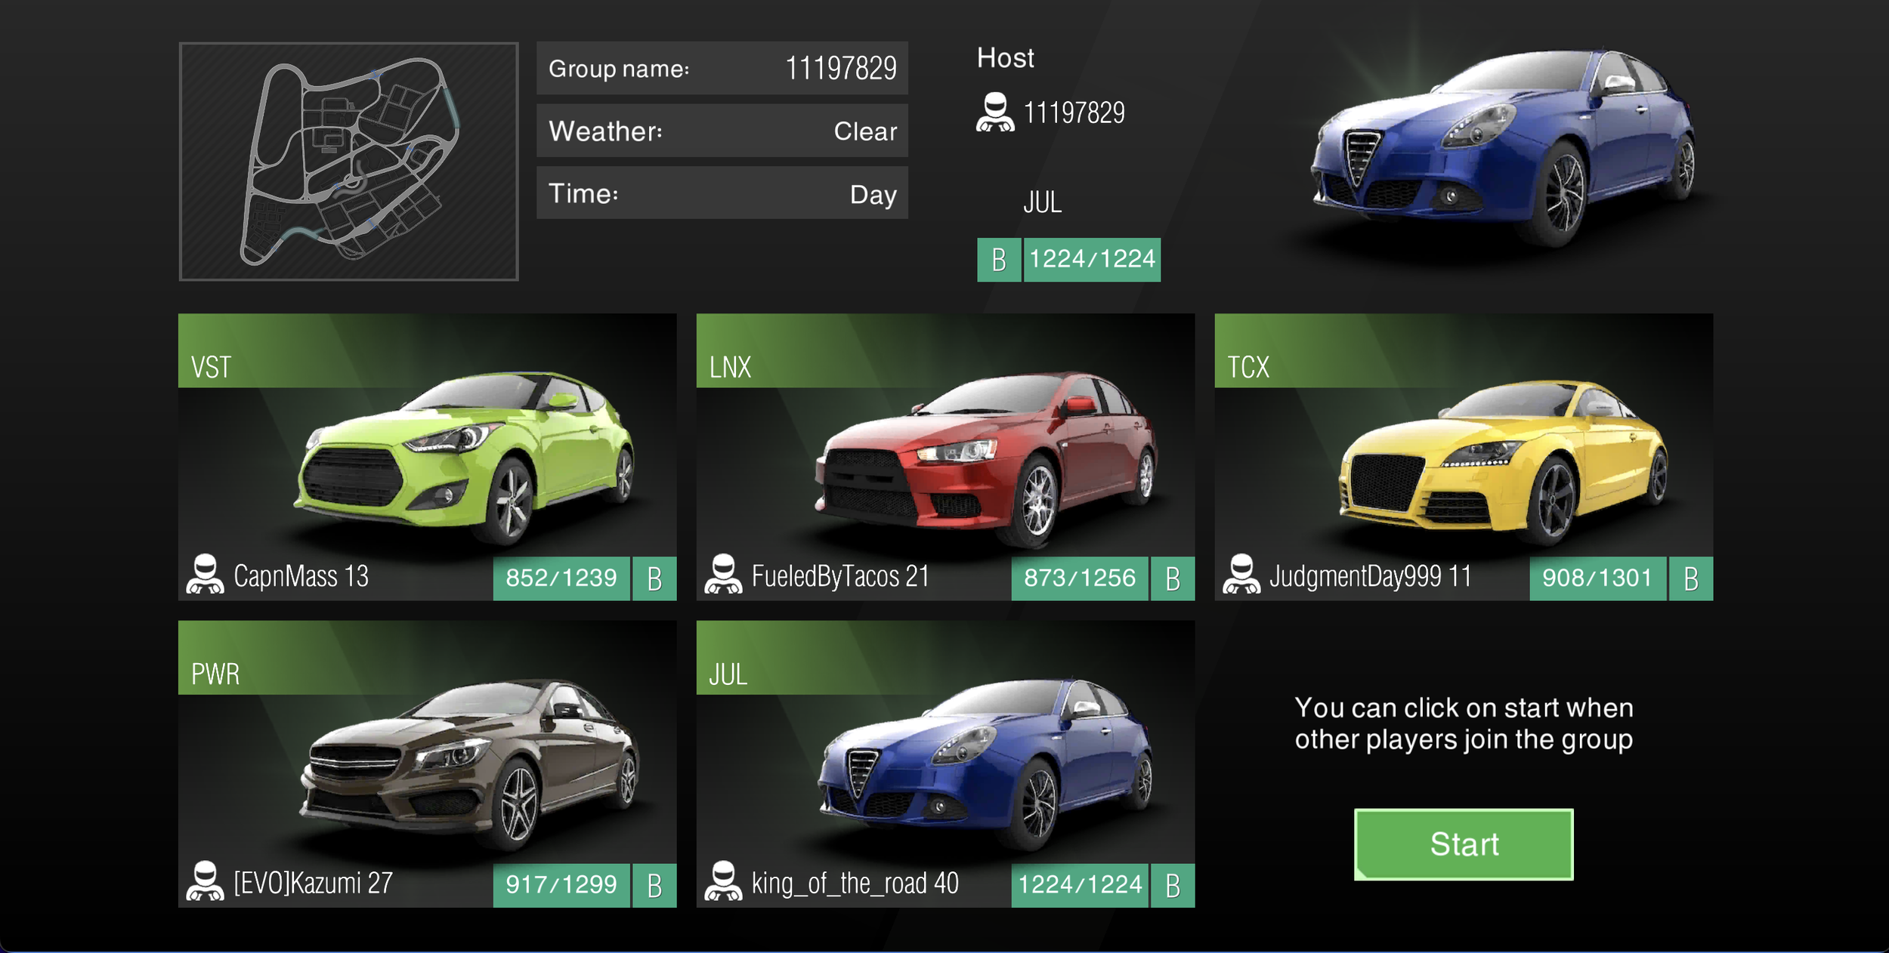Click host class B rating badge
Image resolution: width=1889 pixels, height=953 pixels.
998,260
